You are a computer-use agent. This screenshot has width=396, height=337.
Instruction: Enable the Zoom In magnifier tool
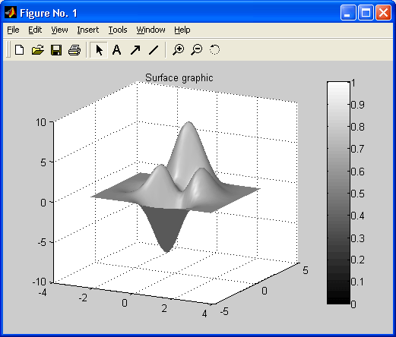point(179,50)
